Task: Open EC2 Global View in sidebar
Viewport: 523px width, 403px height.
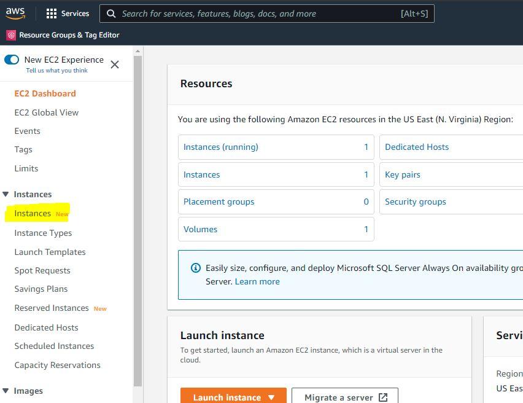Action: pos(47,112)
